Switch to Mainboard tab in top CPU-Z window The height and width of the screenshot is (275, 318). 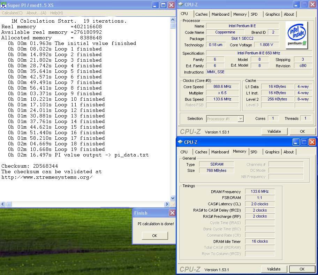[220, 14]
